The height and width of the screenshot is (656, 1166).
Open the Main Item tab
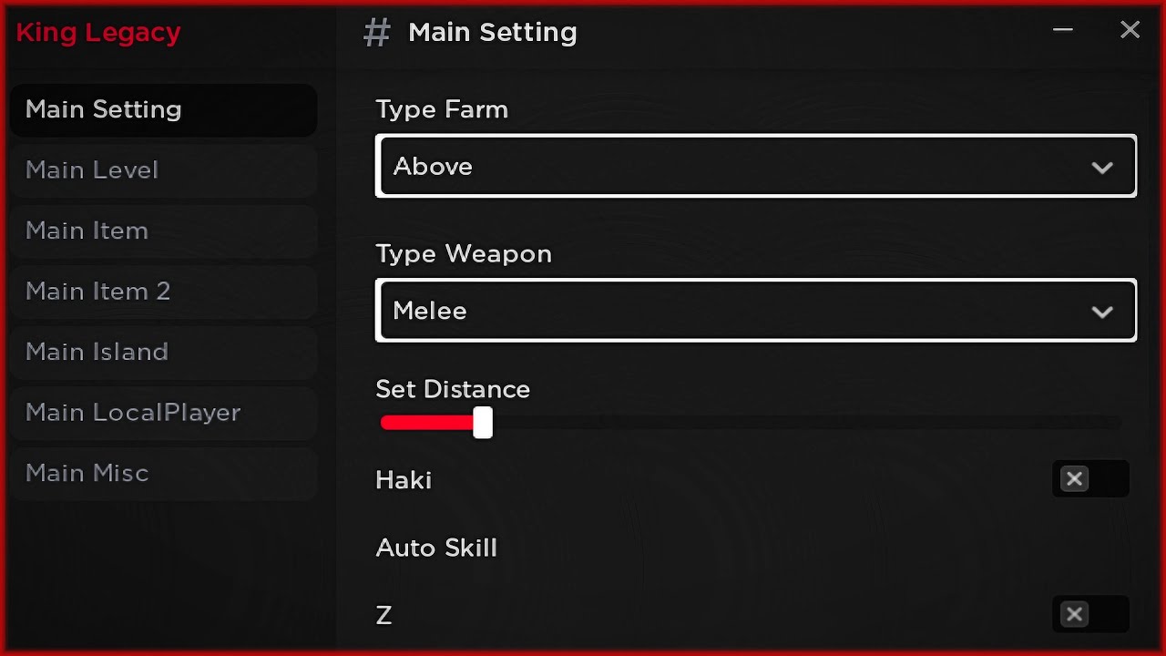coord(87,231)
